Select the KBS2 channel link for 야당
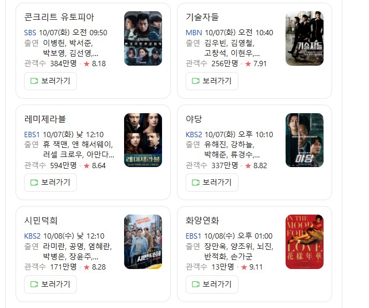This screenshot has height=308, width=369. point(194,135)
